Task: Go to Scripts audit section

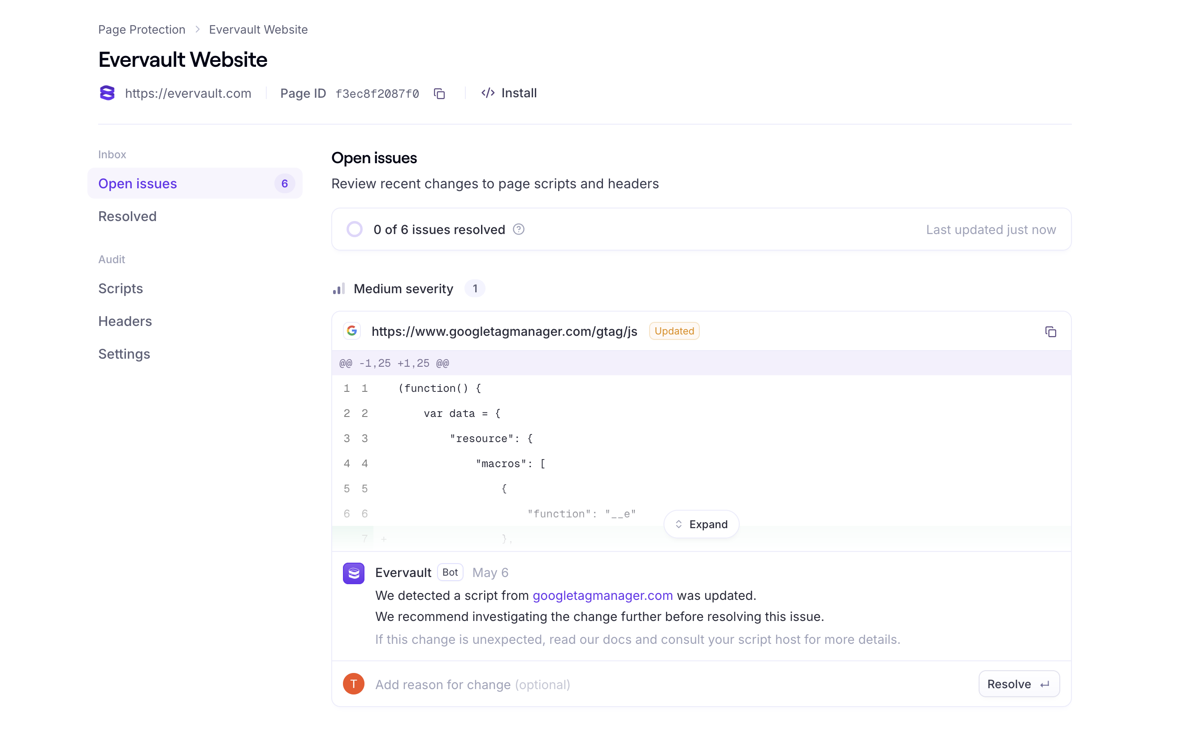Action: [x=121, y=288]
